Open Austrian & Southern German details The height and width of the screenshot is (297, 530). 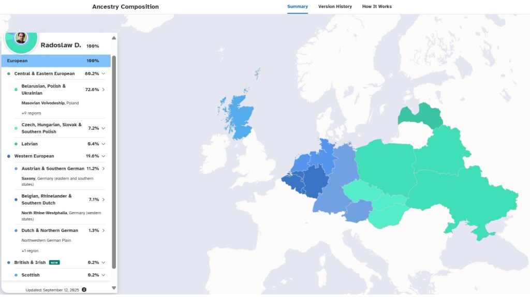click(x=104, y=169)
